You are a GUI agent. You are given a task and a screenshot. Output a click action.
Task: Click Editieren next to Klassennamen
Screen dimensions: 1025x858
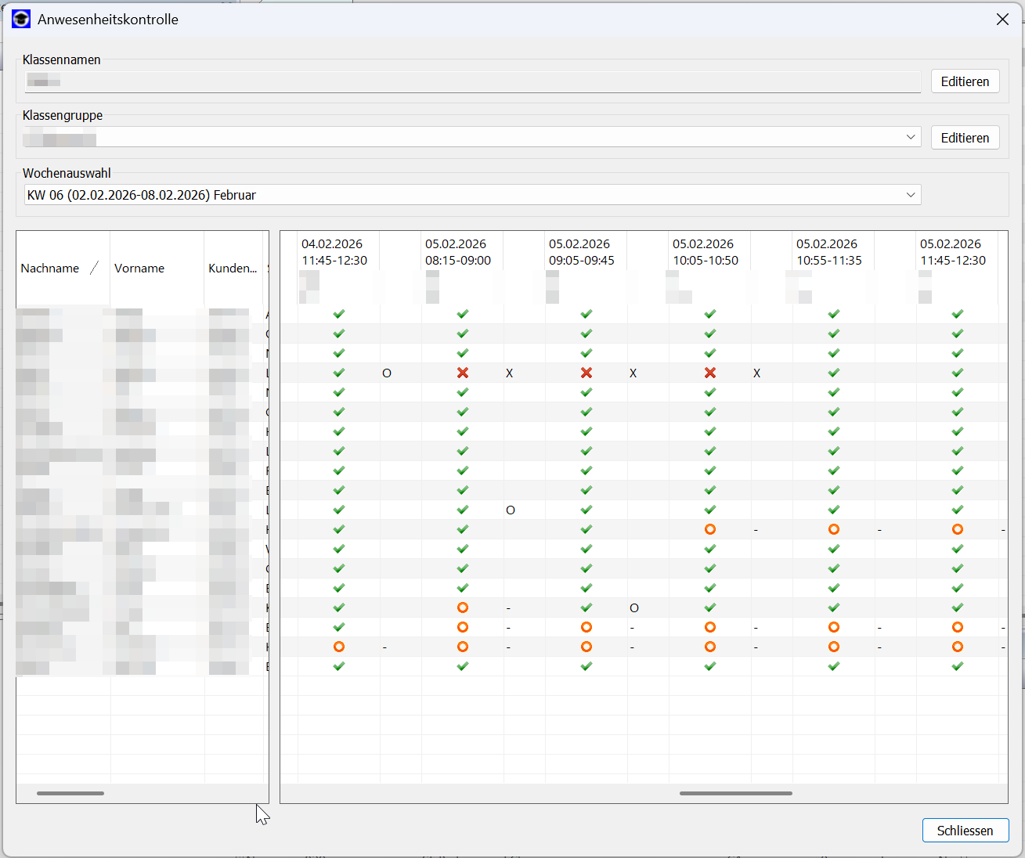pyautogui.click(x=965, y=81)
